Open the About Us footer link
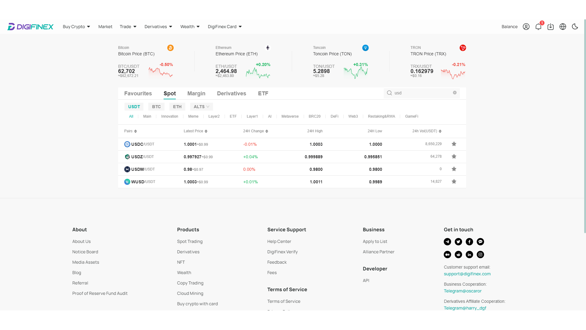 pos(81,241)
